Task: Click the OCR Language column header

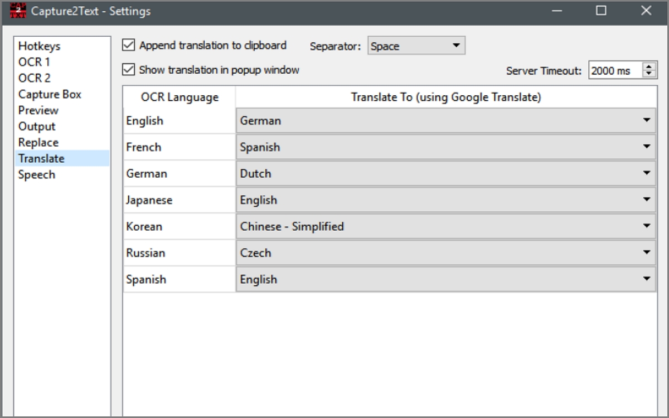Action: coord(180,98)
